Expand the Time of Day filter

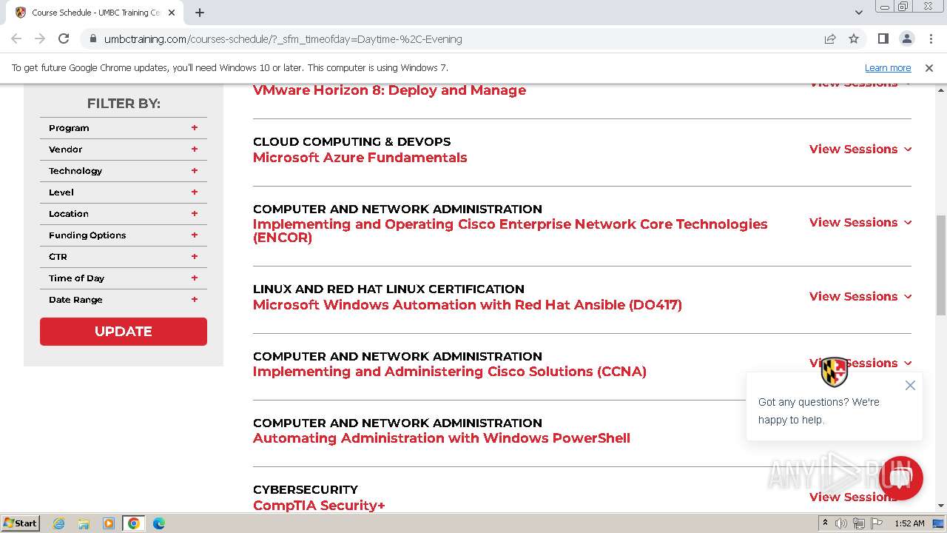pos(124,278)
